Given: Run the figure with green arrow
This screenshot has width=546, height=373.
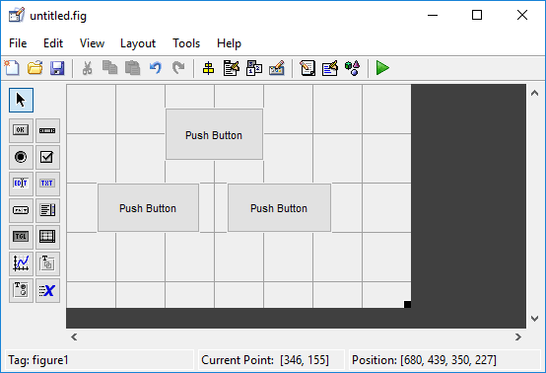Looking at the screenshot, I should tap(382, 68).
